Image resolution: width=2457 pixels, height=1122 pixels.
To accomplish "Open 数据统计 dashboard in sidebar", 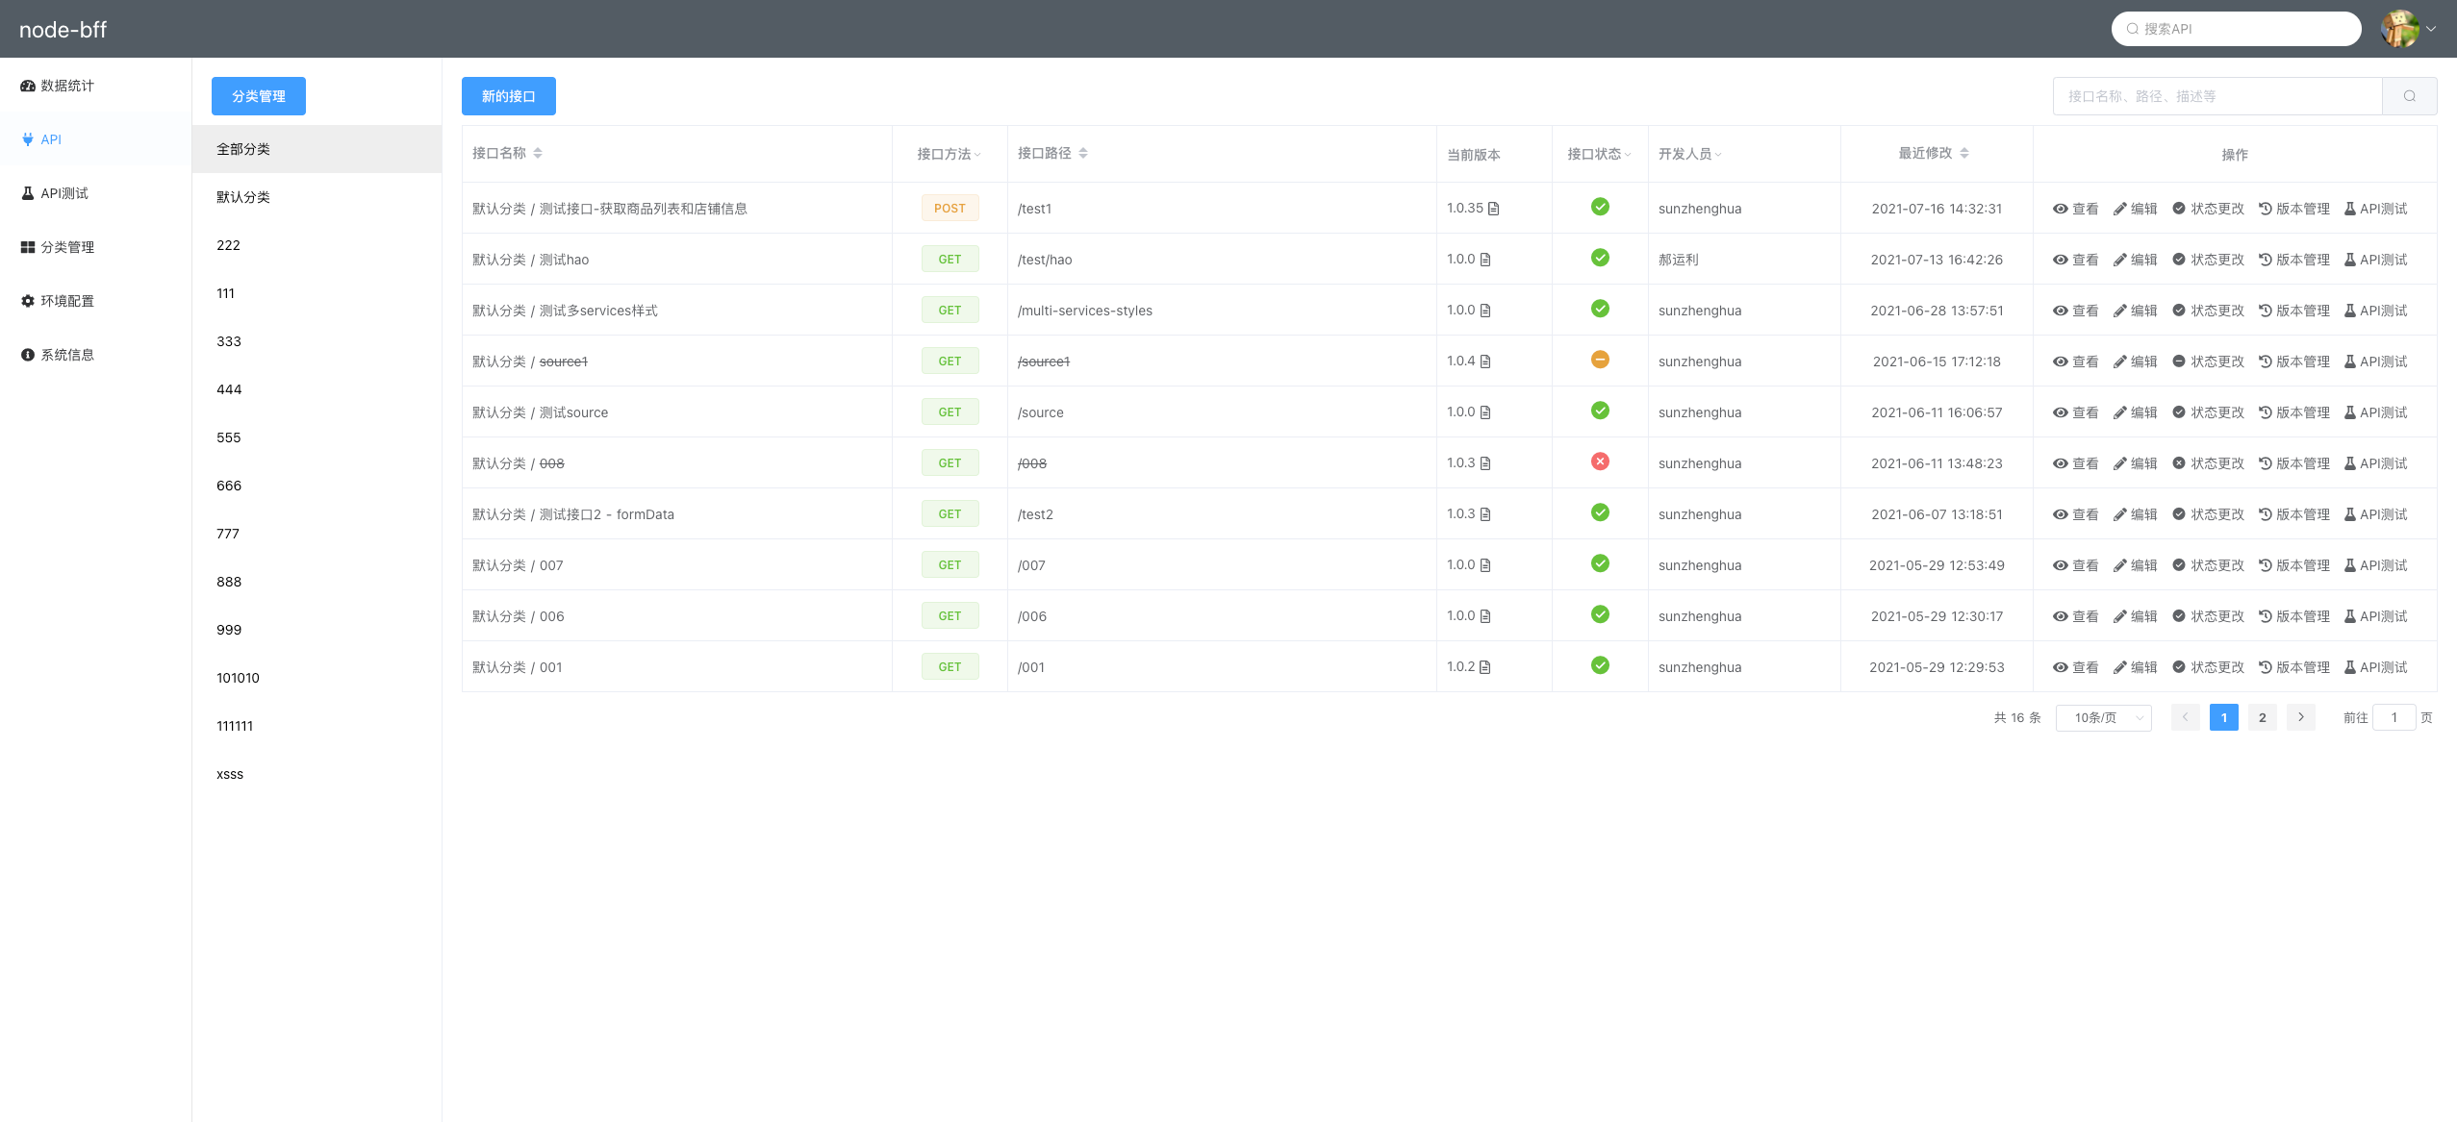I will [x=58, y=86].
